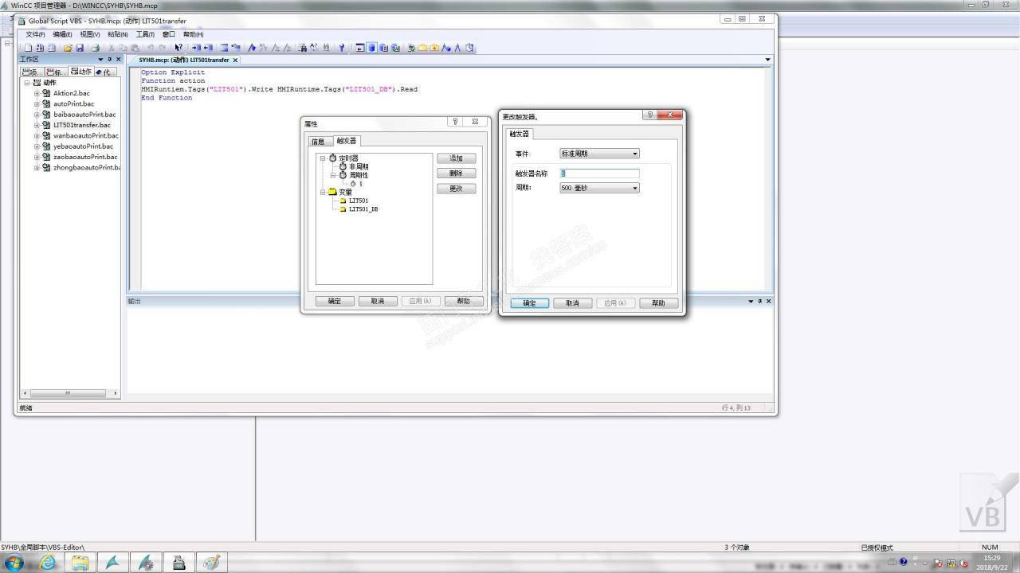The width and height of the screenshot is (1020, 573).
Task: Expand the wanbaoautoPrint.bac tree node
Action: (37, 136)
